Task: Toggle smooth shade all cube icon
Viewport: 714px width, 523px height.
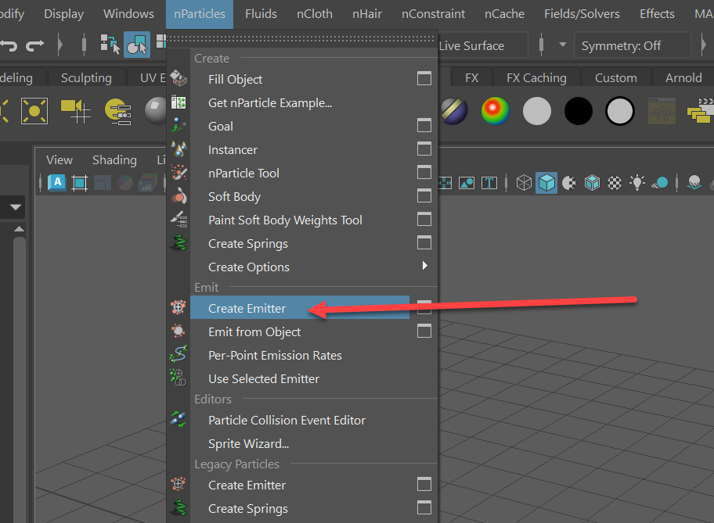Action: tap(546, 183)
